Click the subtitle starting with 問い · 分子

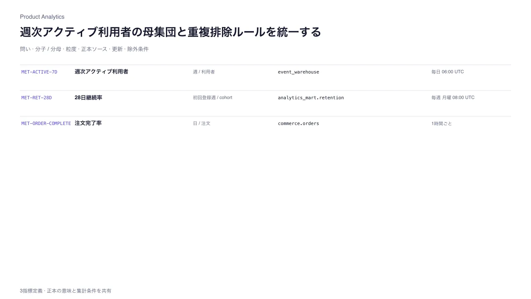pos(84,49)
